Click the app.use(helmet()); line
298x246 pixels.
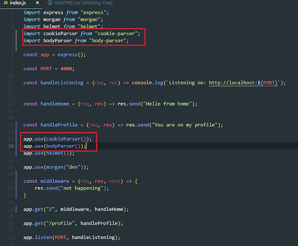(49, 153)
